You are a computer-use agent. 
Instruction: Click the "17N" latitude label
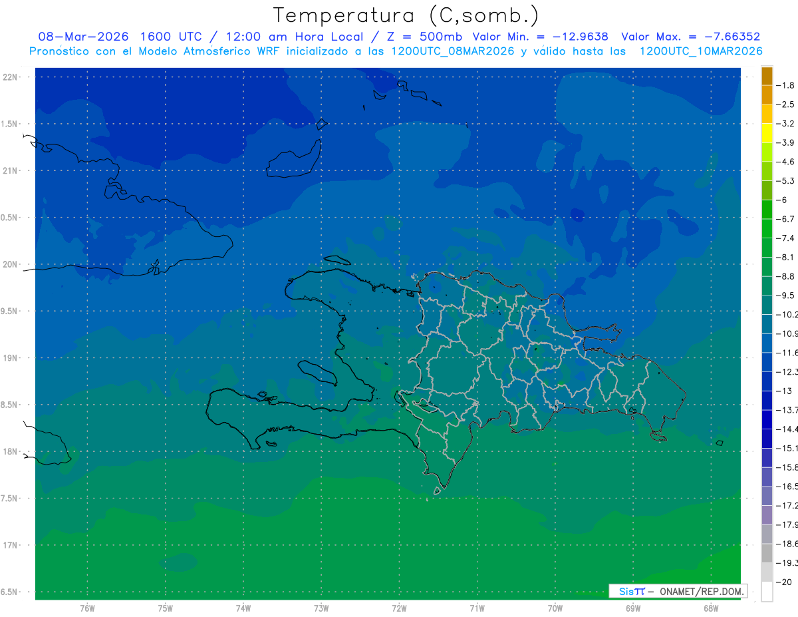[x=9, y=545]
